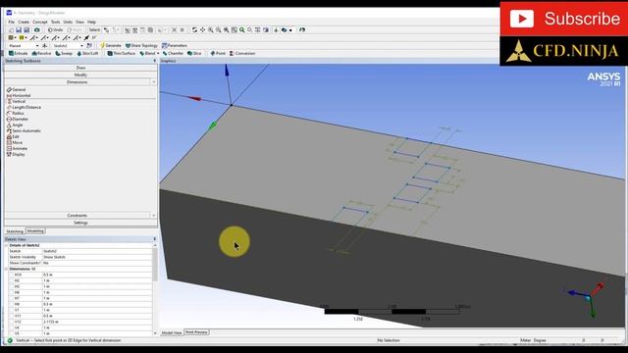Choose the Sweep feature
This screenshot has width=628, height=353.
pos(64,53)
